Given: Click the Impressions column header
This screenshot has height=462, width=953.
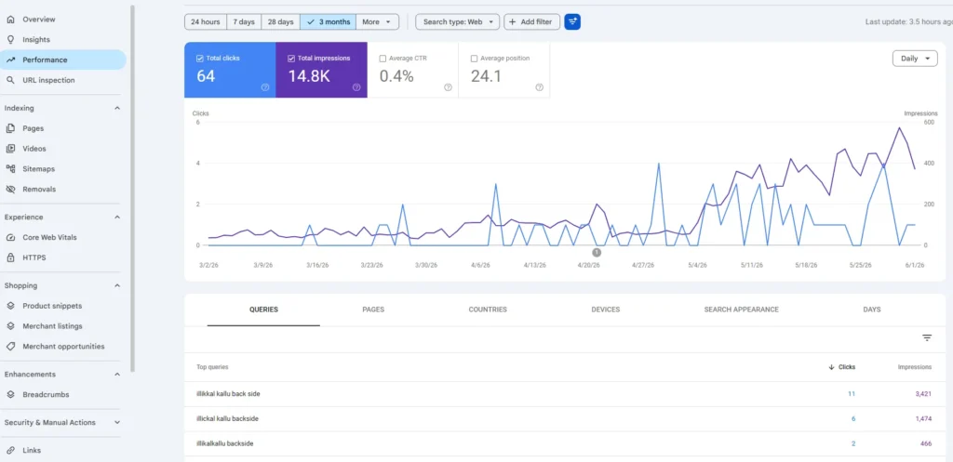Looking at the screenshot, I should click(x=915, y=367).
